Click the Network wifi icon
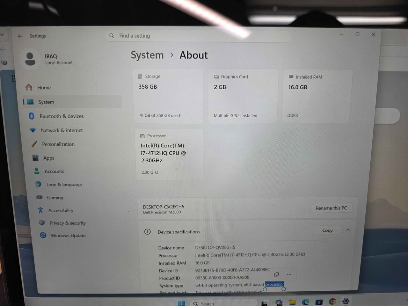The height and width of the screenshot is (306, 408). pos(33,130)
